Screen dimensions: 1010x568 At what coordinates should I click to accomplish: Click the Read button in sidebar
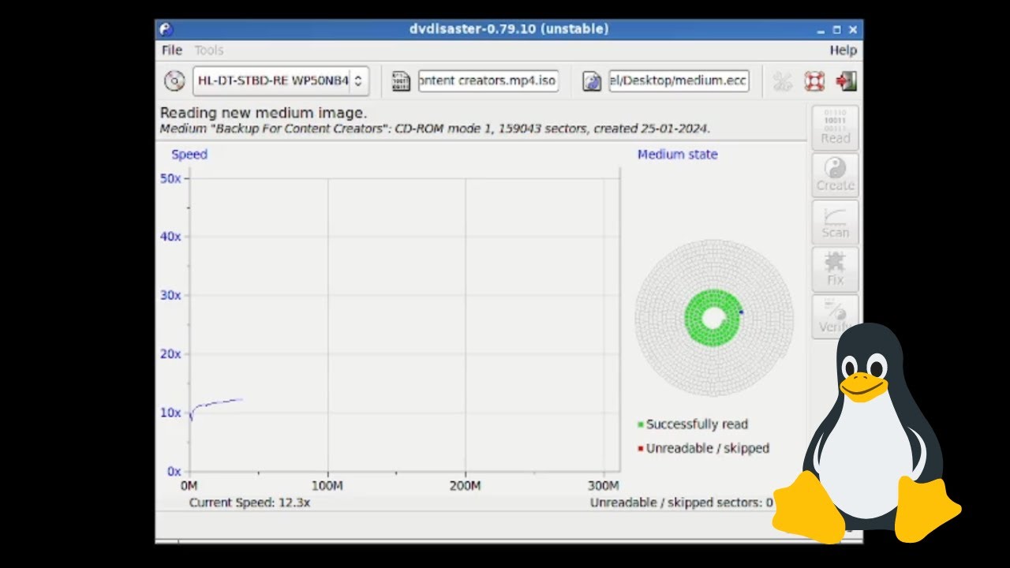coord(836,128)
